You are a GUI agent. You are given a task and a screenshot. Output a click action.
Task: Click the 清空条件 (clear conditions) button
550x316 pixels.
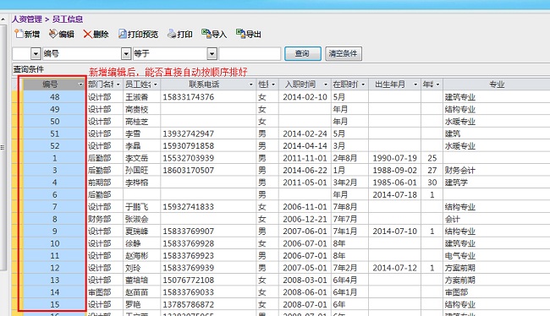point(343,53)
